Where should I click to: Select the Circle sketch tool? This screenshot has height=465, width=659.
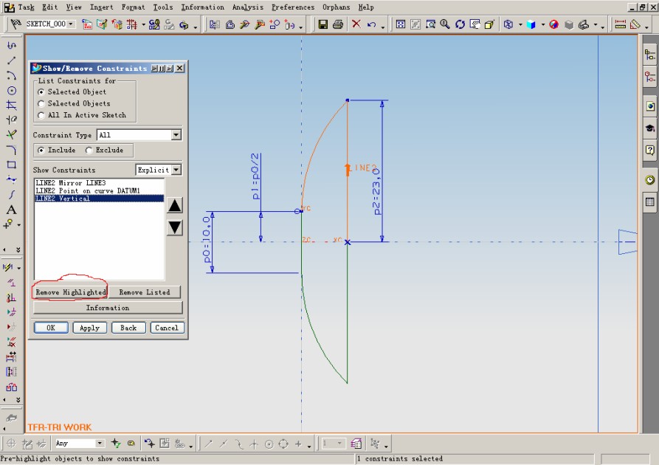click(11, 90)
